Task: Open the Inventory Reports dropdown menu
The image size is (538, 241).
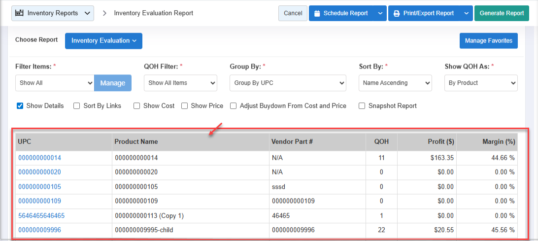Action: point(53,13)
